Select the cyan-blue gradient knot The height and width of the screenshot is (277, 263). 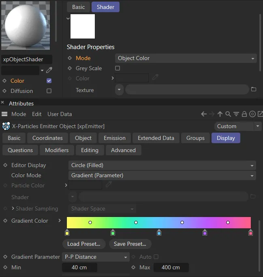pyautogui.click(x=159, y=232)
